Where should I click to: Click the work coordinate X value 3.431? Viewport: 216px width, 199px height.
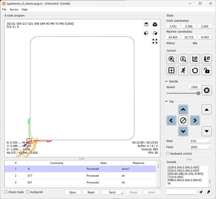(x=173, y=26)
